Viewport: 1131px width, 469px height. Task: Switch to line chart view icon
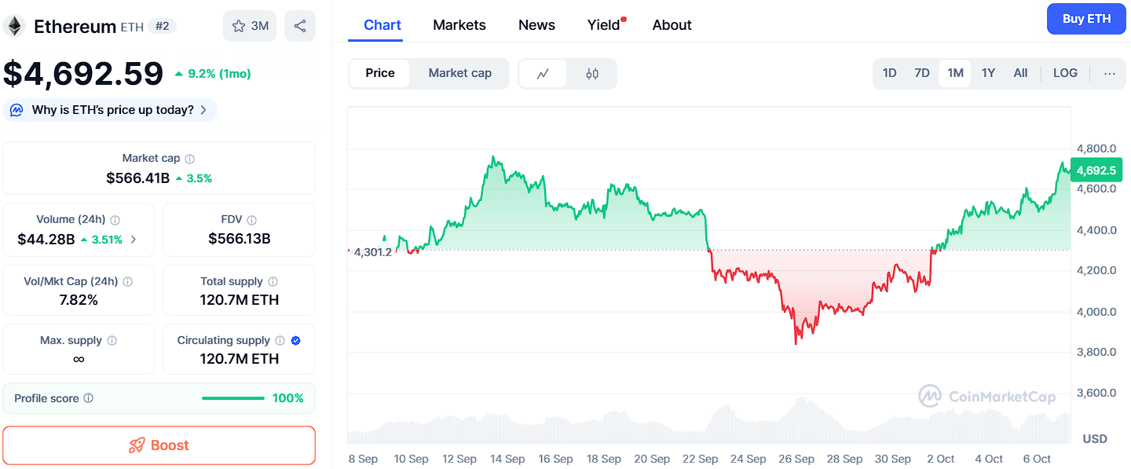pos(543,74)
